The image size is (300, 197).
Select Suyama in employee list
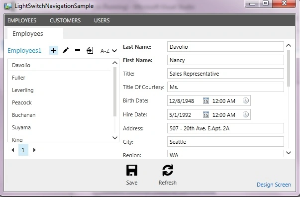(59, 127)
